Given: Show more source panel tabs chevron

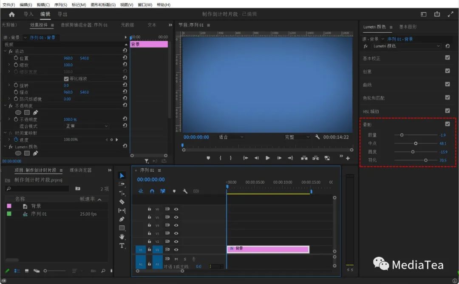Looking at the screenshot, I should tap(170, 25).
